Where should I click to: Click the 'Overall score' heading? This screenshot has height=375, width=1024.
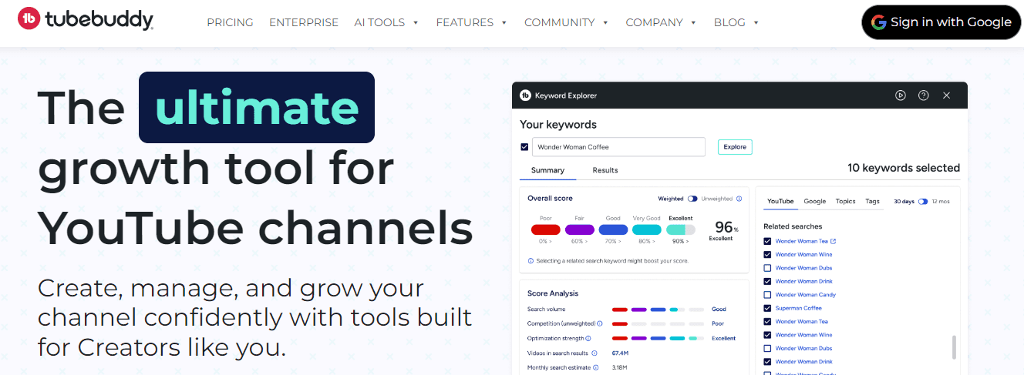point(550,199)
